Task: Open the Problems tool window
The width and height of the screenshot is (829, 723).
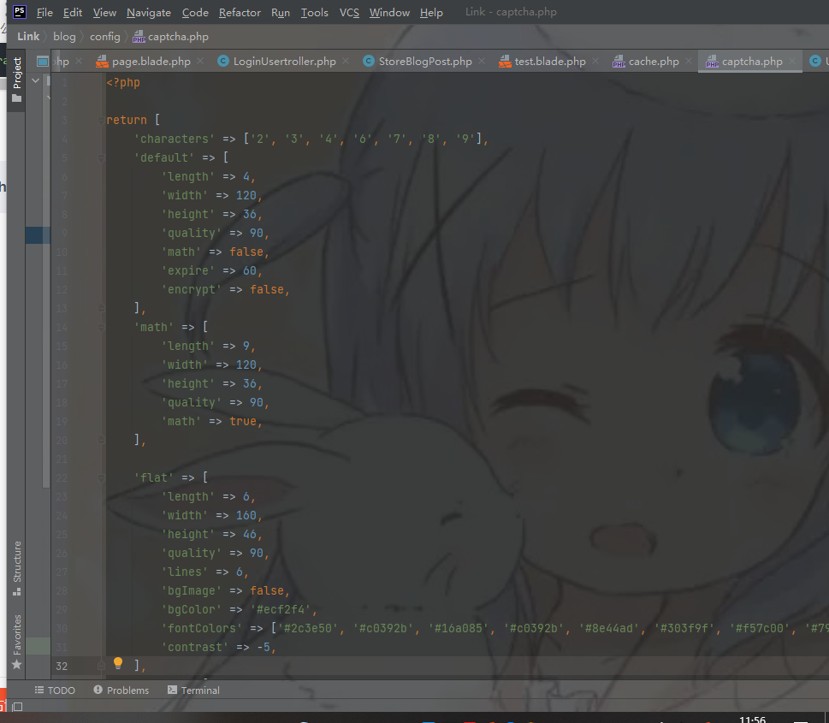Action: [121, 690]
